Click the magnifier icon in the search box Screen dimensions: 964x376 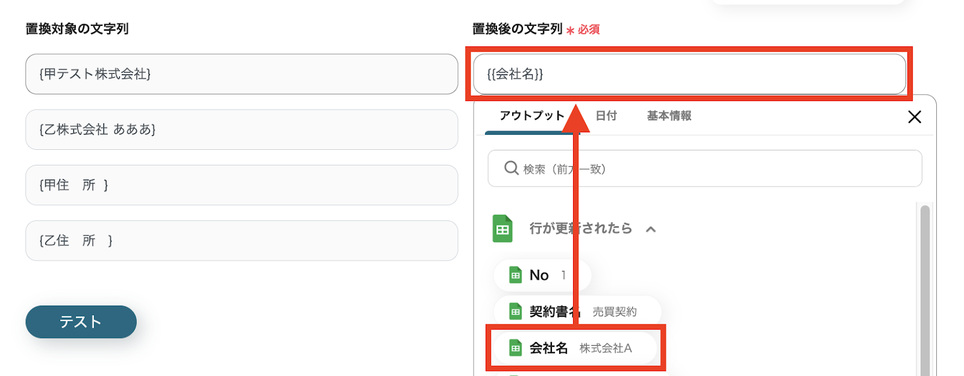point(511,168)
